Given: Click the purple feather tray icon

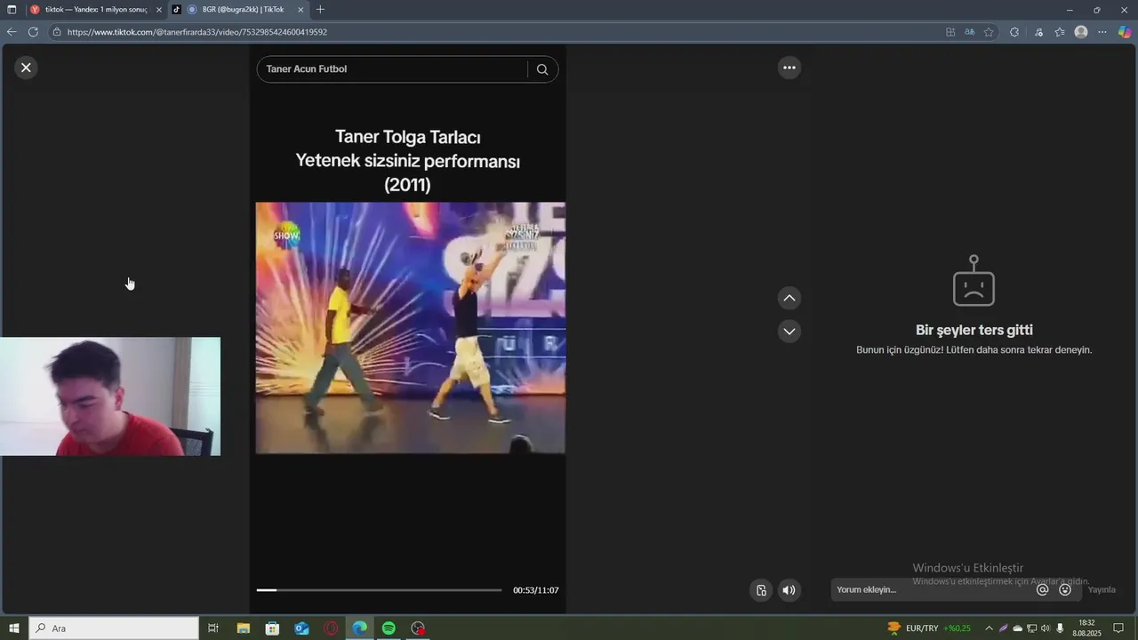Looking at the screenshot, I should point(1004,628).
